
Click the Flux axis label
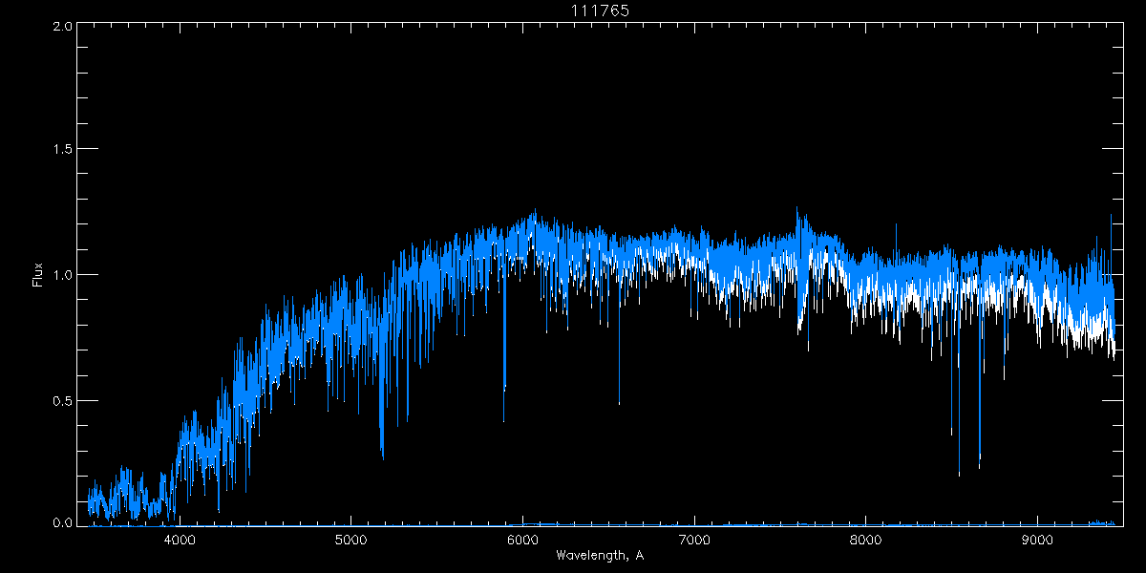38,274
